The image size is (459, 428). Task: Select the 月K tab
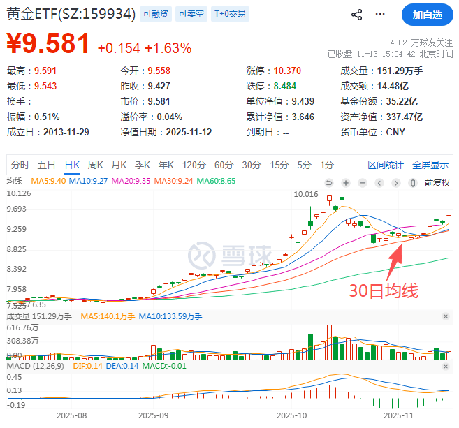[119, 165]
